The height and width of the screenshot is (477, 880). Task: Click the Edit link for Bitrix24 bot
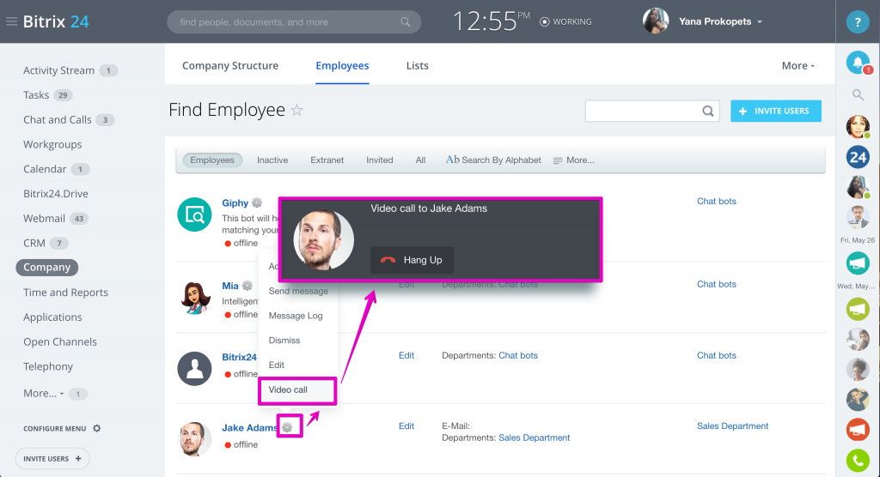tap(406, 355)
